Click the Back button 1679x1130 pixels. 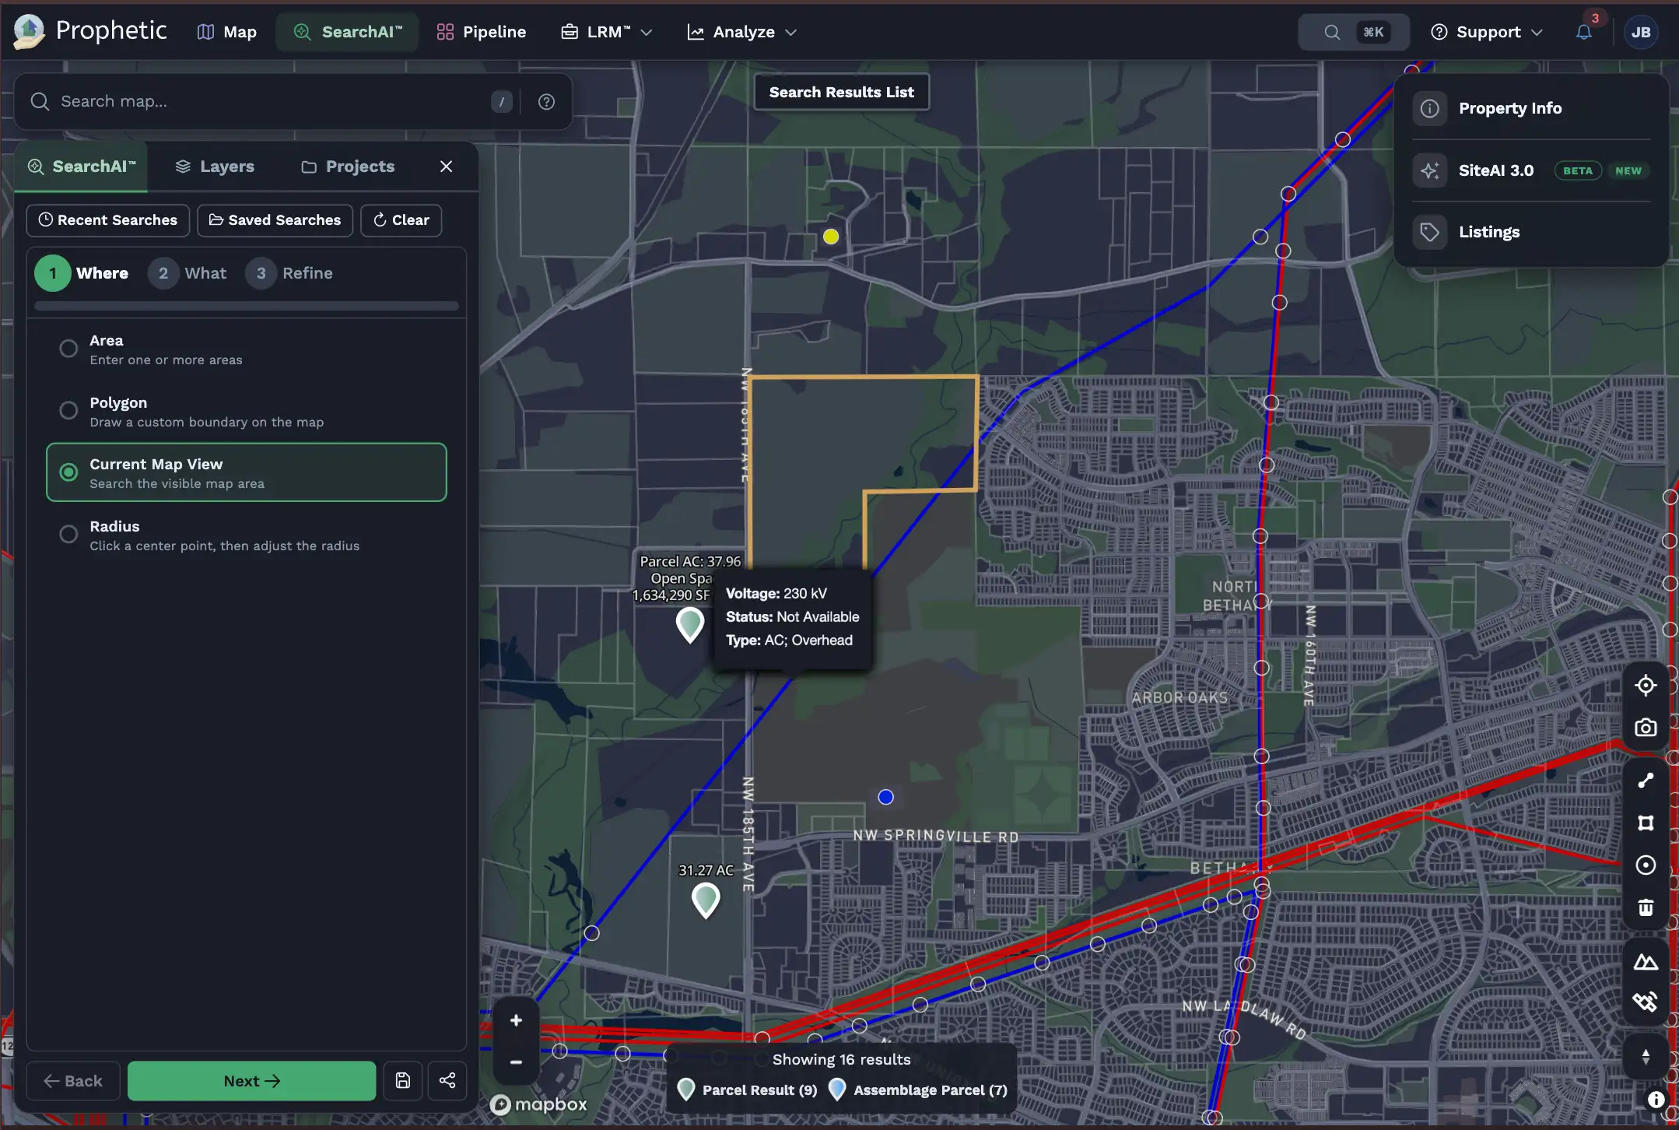(73, 1081)
